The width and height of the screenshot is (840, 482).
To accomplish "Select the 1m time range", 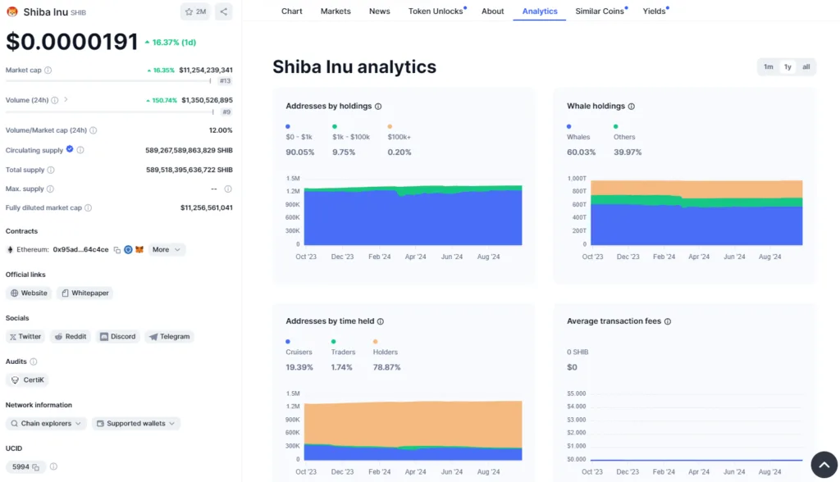I will pyautogui.click(x=768, y=67).
